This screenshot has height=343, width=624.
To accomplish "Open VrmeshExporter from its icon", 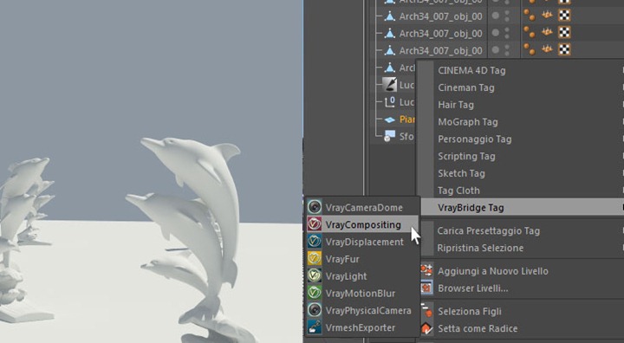I will point(315,327).
